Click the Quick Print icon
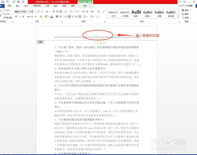Image resolution: width=197 pixels, height=155 pixels. coord(19,2)
